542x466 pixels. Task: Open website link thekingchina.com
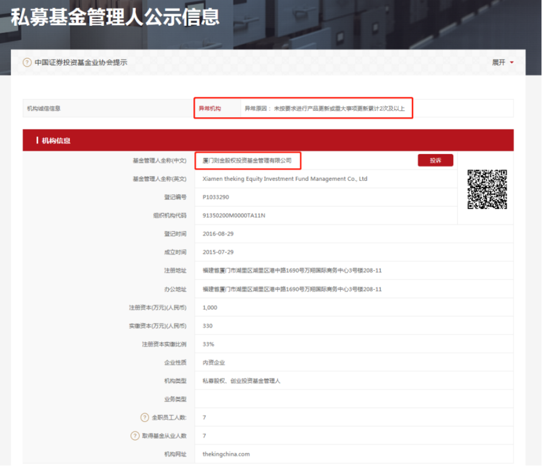(x=226, y=454)
